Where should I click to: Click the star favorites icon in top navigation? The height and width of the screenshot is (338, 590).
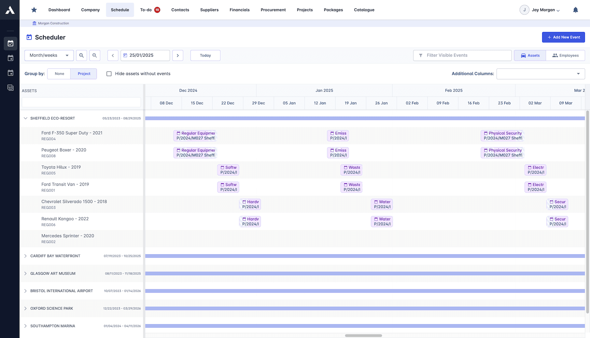tap(34, 10)
